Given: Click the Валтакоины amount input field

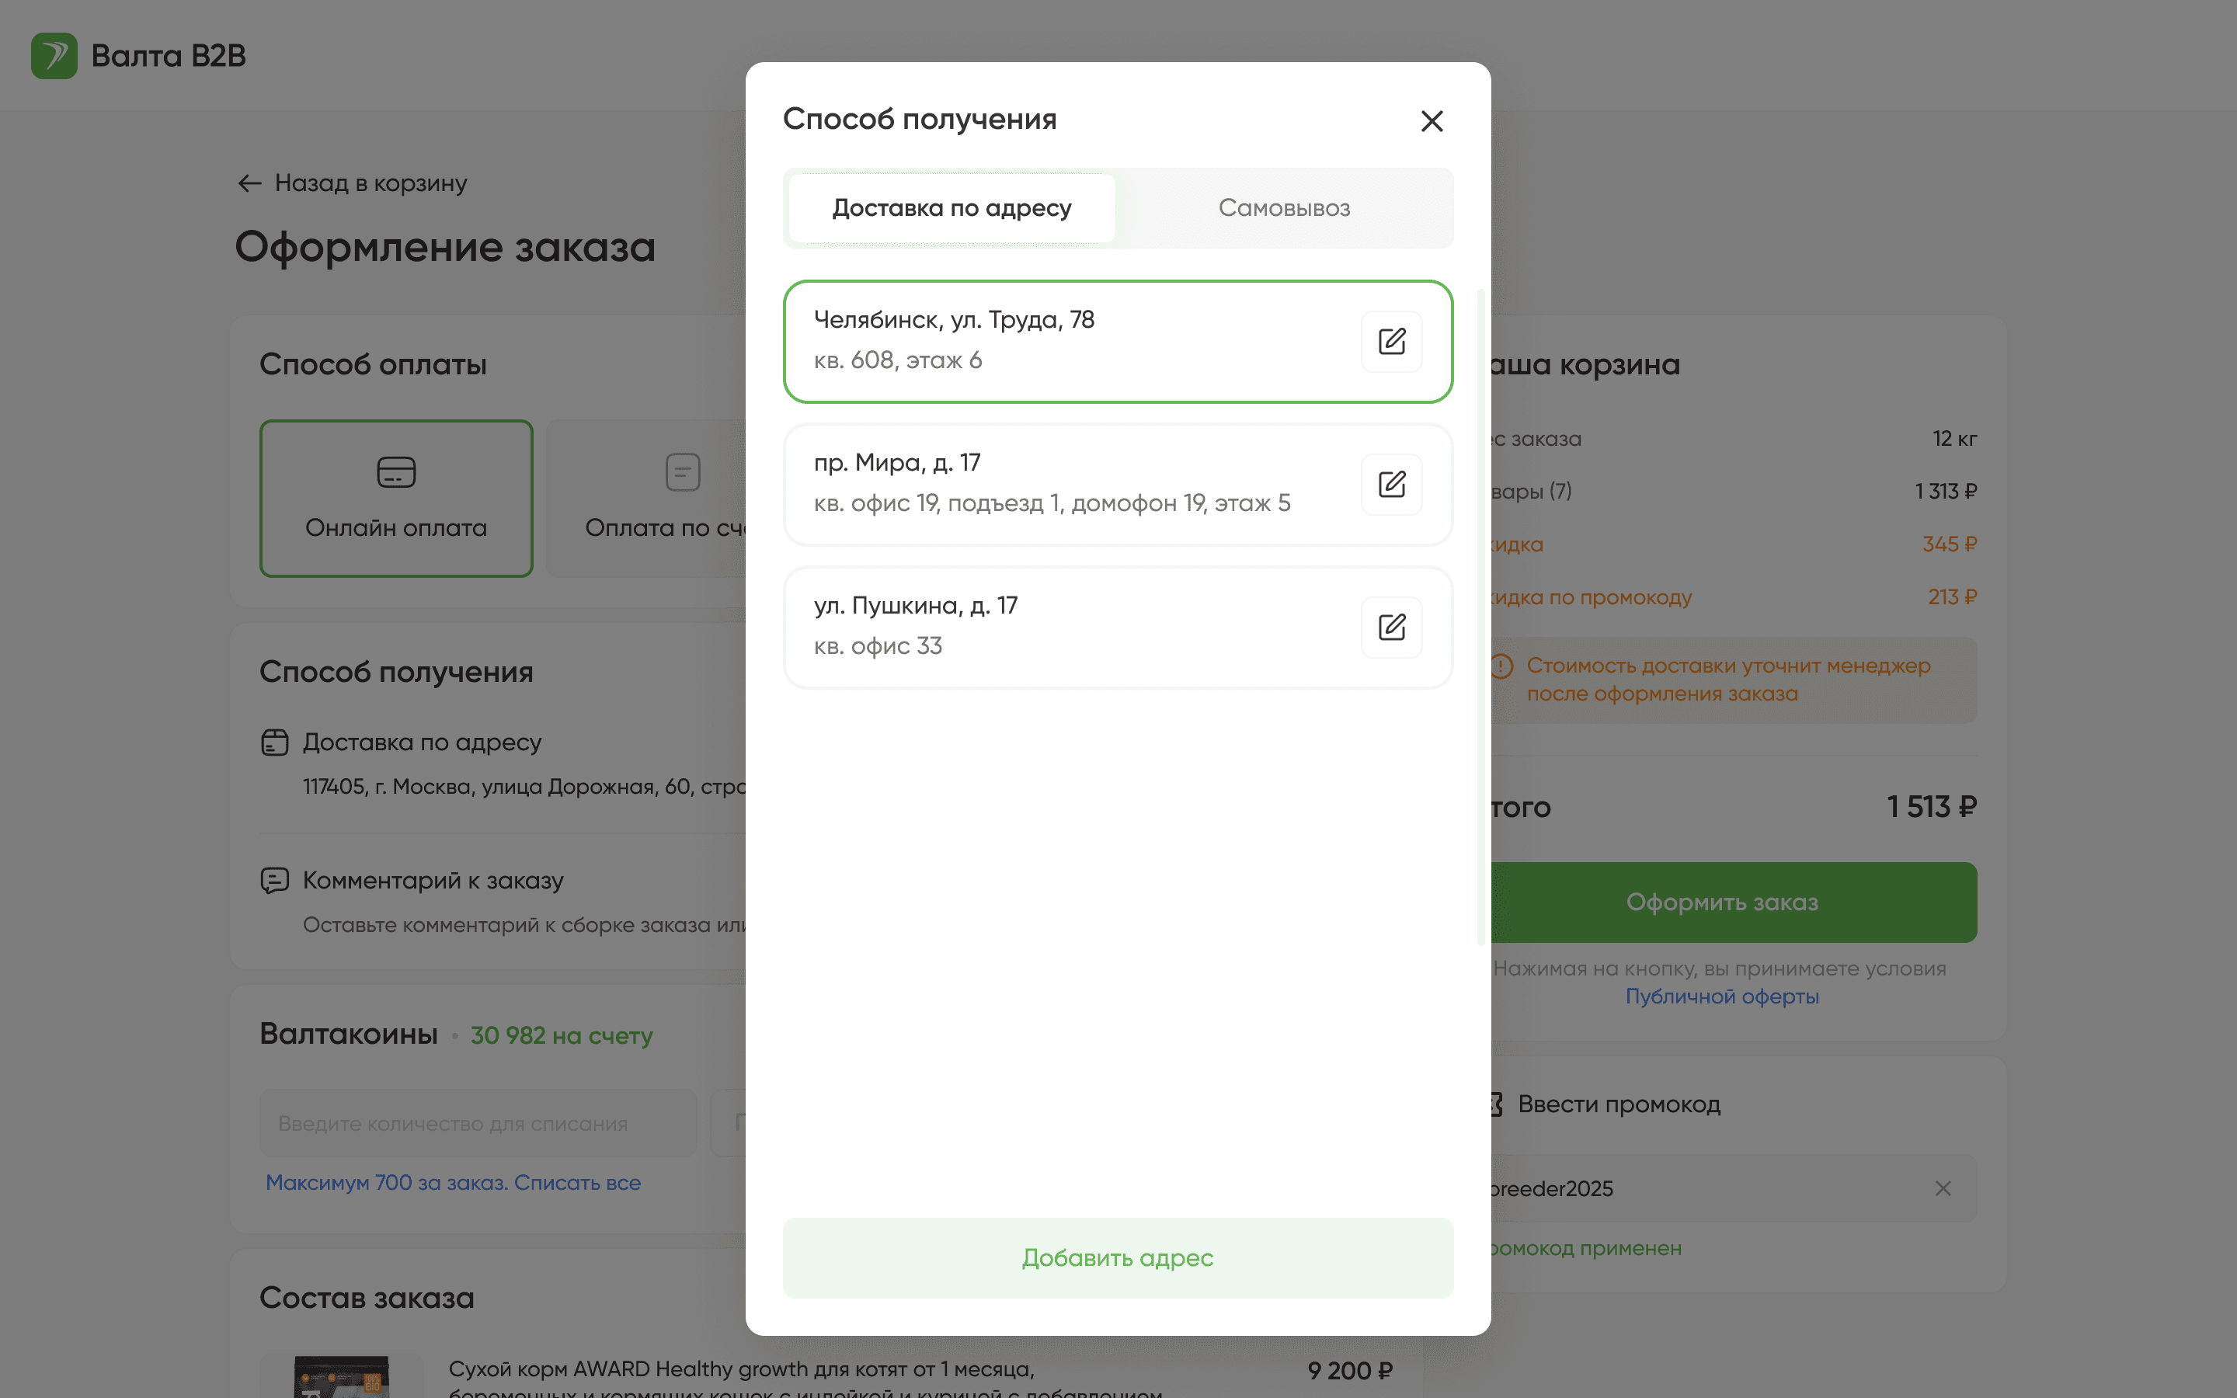Looking at the screenshot, I should [477, 1123].
